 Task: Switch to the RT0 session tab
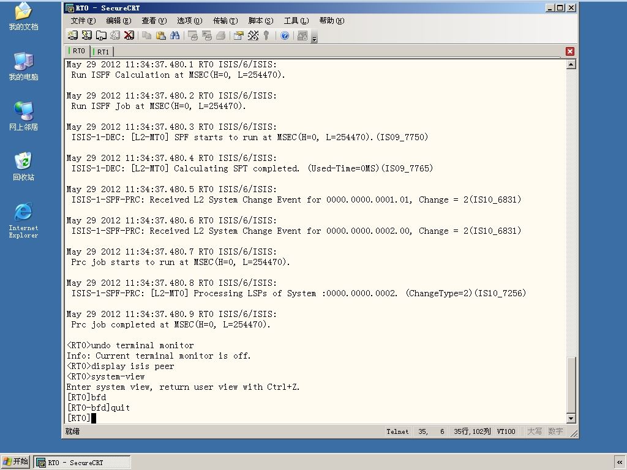tap(77, 51)
